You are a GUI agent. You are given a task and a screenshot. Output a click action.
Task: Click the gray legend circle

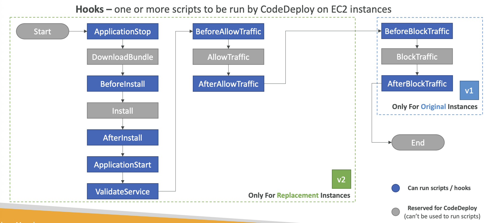pos(396,212)
